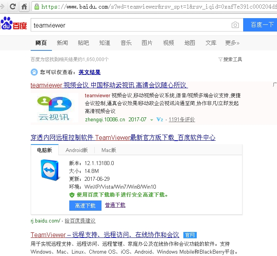Screen dimensions: 277x256
Task: Click the size text 14.8M
Action: (92, 171)
